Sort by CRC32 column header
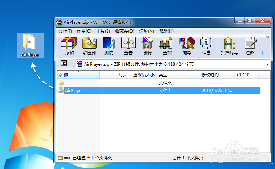 pyautogui.click(x=247, y=75)
